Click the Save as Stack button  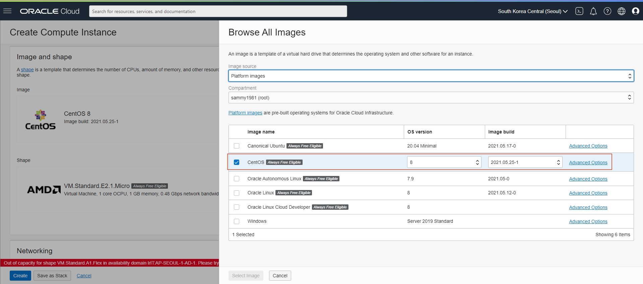52,276
